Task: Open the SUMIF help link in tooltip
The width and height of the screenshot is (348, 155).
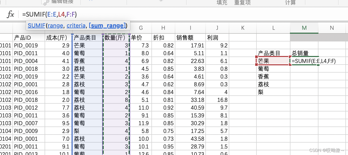Action: pos(36,25)
